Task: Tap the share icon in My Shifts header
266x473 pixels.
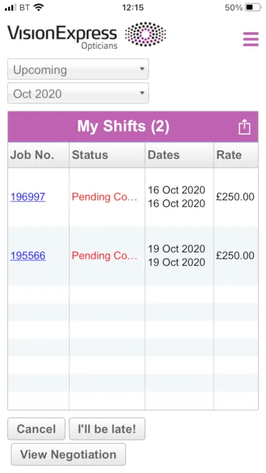Action: (x=244, y=126)
